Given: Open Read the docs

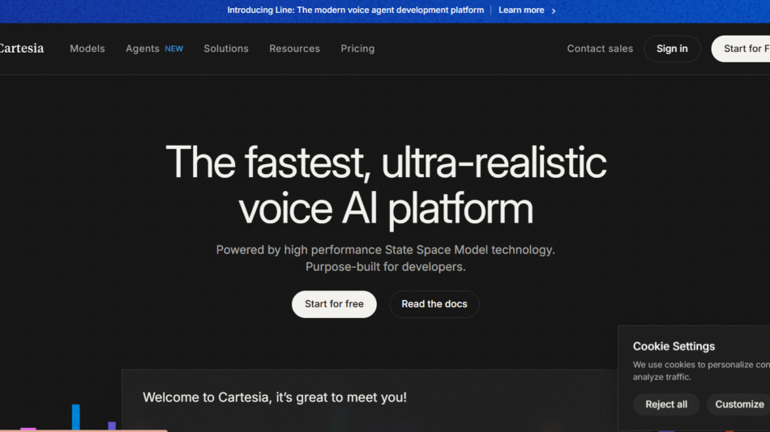Looking at the screenshot, I should [434, 304].
